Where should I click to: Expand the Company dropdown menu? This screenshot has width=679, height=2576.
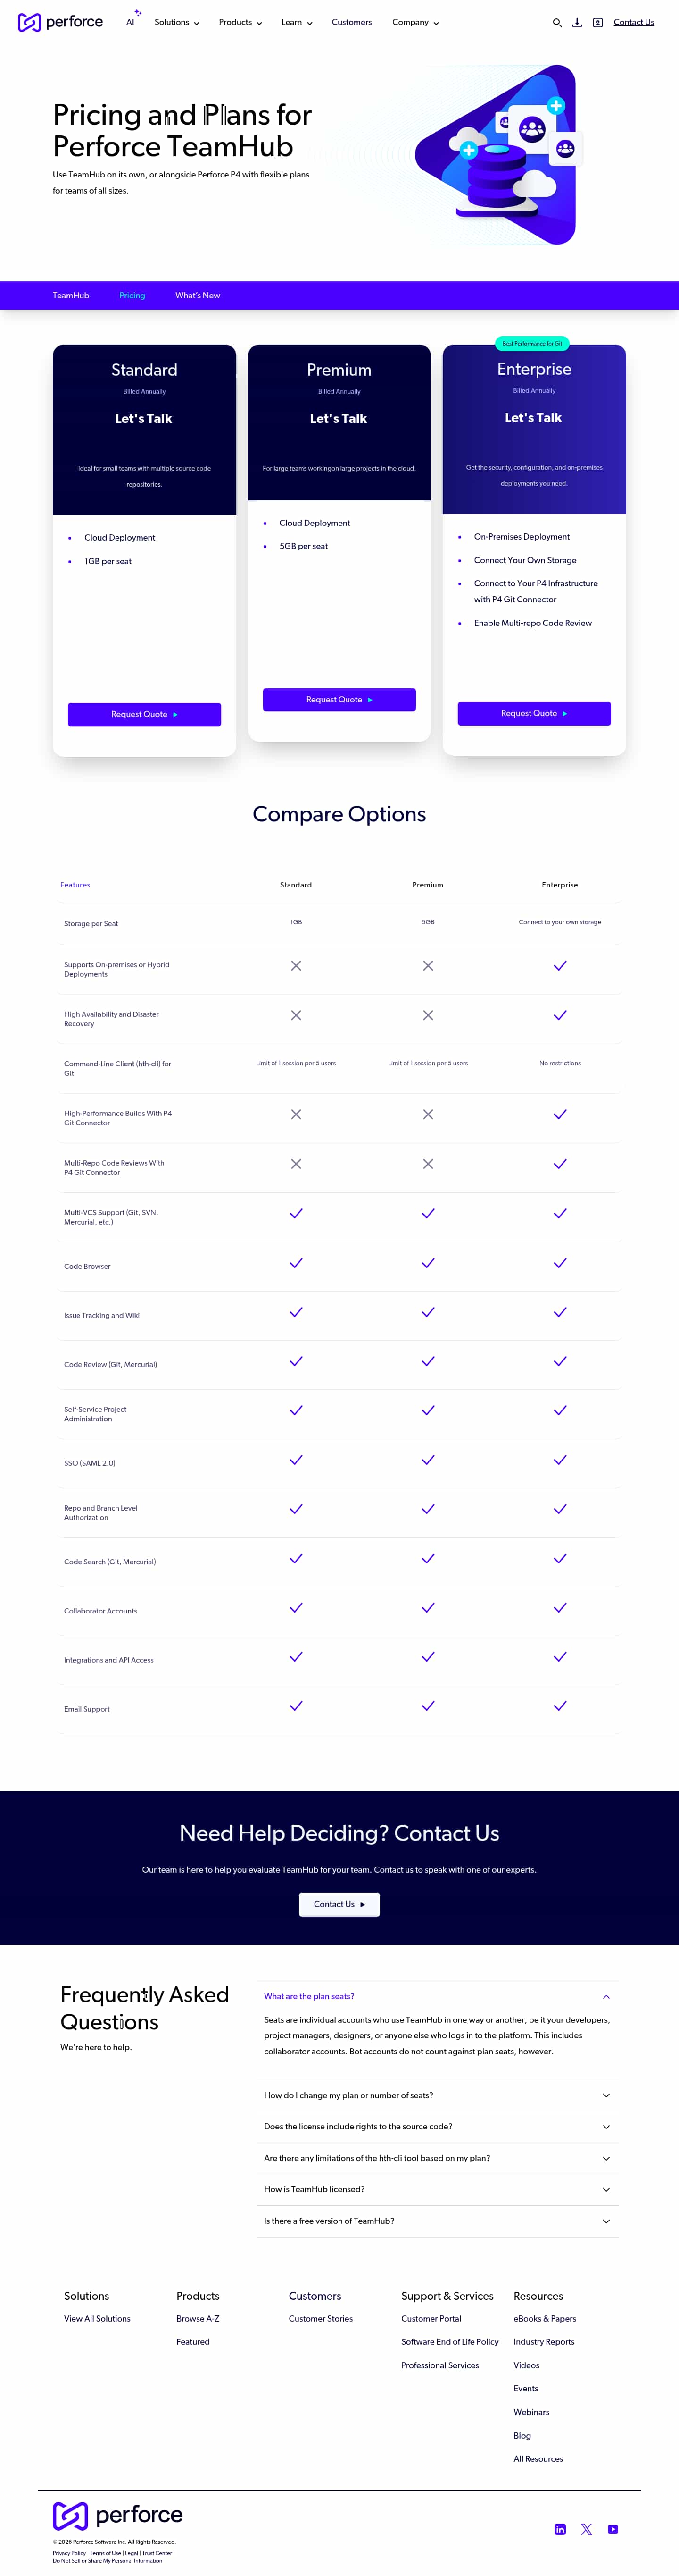tap(414, 22)
